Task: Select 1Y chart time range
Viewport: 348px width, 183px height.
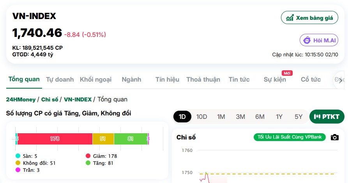Action: [x=279, y=117]
